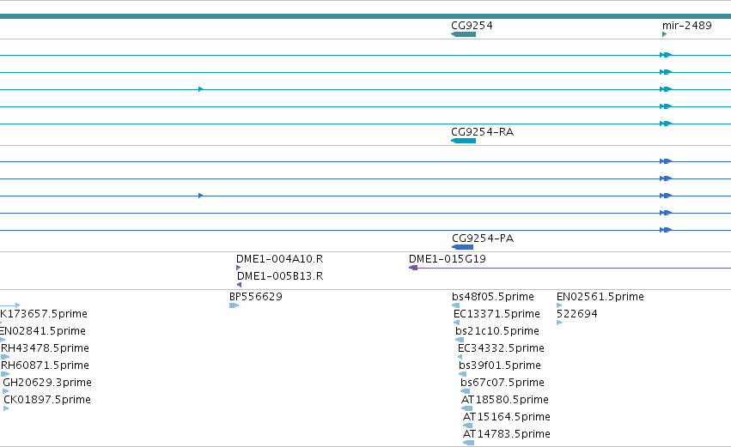The width and height of the screenshot is (731, 447).
Task: Click the K173657.5prime label
Action: pyautogui.click(x=44, y=314)
